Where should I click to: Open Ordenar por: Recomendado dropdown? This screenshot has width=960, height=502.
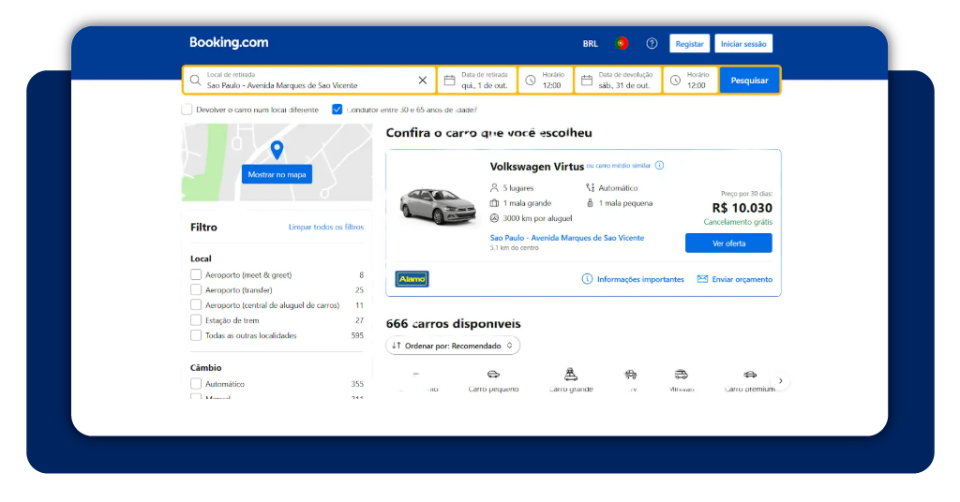click(453, 346)
